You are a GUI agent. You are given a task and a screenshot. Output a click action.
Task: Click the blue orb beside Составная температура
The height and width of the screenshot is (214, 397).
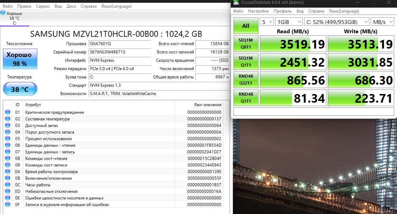coord(8,119)
